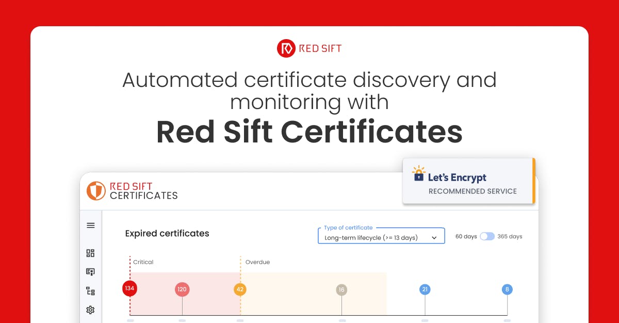Open the dashboard overview icon in the sidebar

pyautogui.click(x=90, y=253)
